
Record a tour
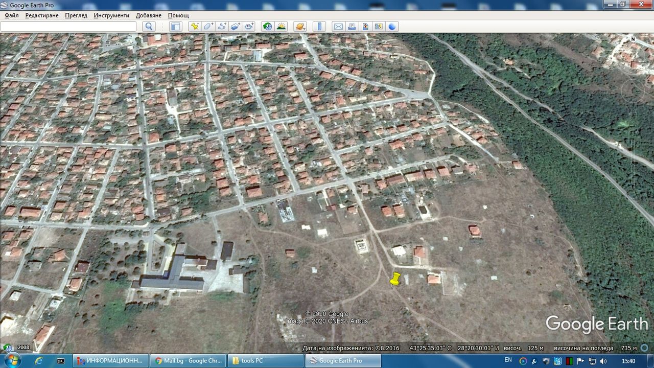point(249,27)
